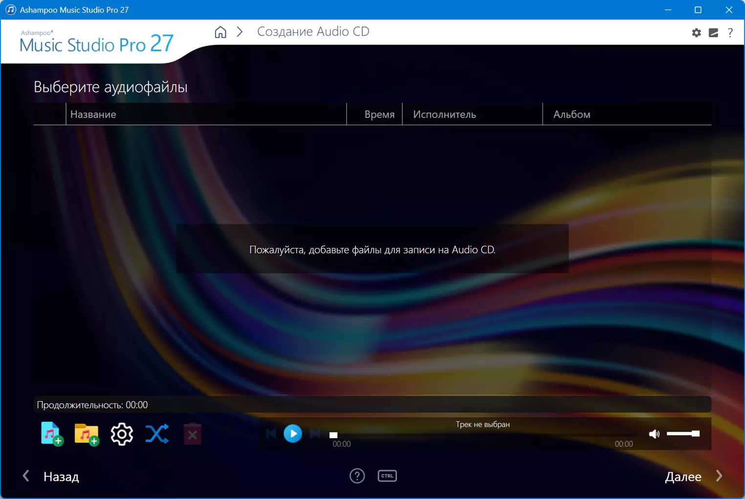The height and width of the screenshot is (499, 745).
Task: Remove selected track with delete icon
Action: (193, 434)
